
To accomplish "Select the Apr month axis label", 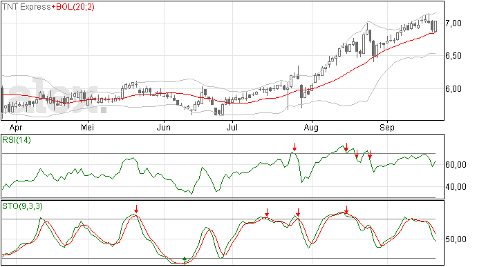I will tap(16, 127).
